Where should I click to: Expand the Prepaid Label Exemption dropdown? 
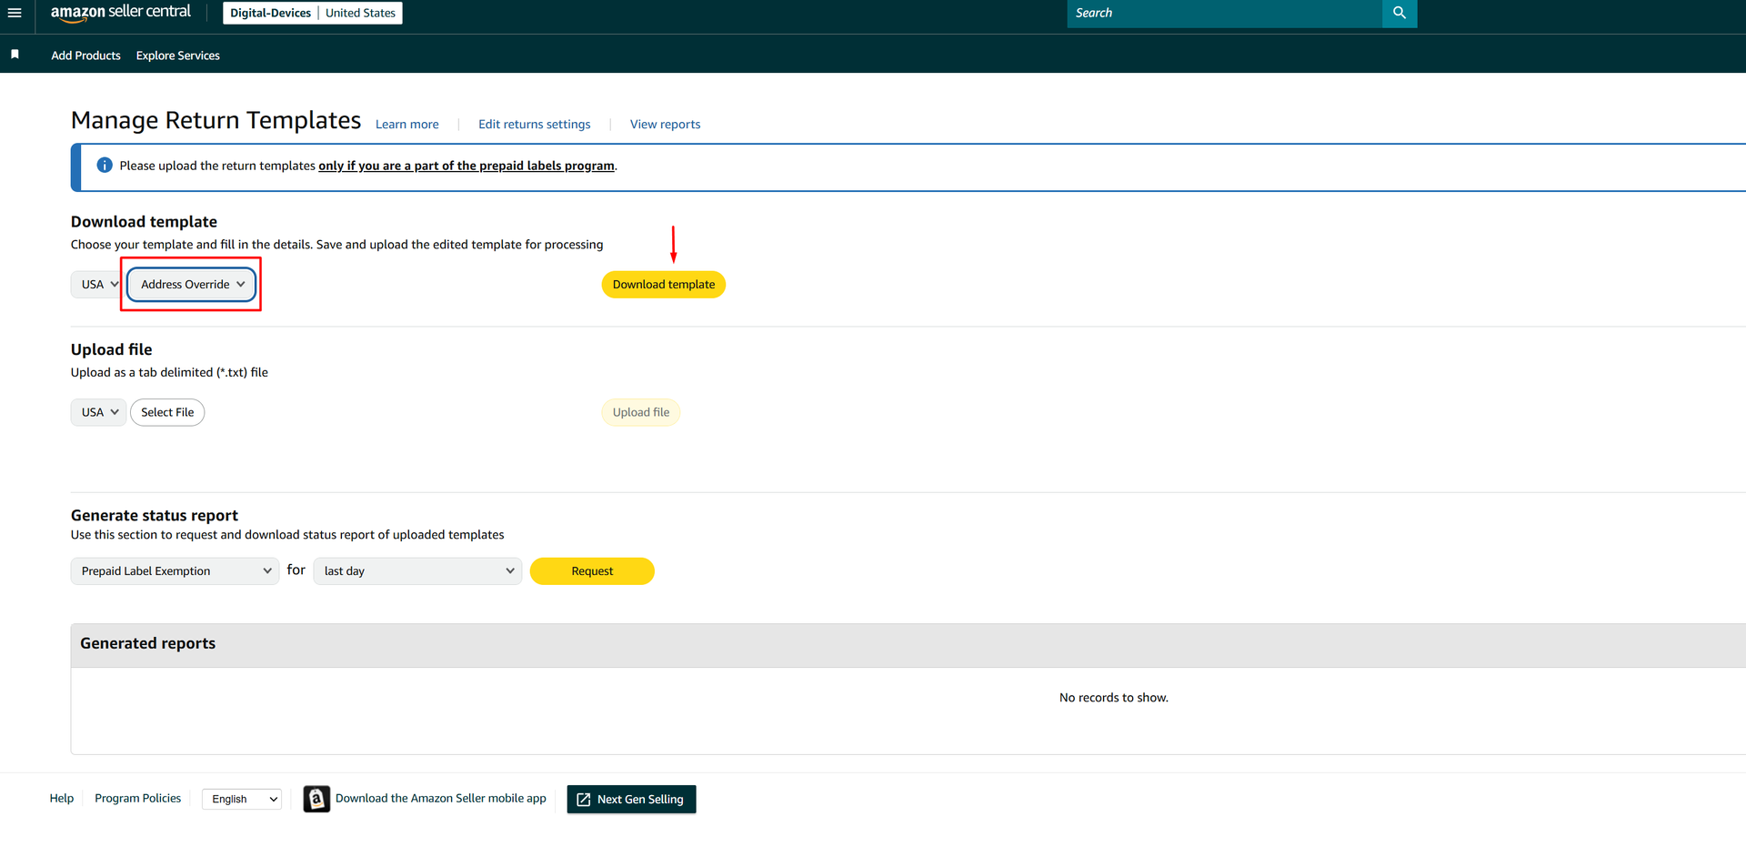[x=175, y=571]
